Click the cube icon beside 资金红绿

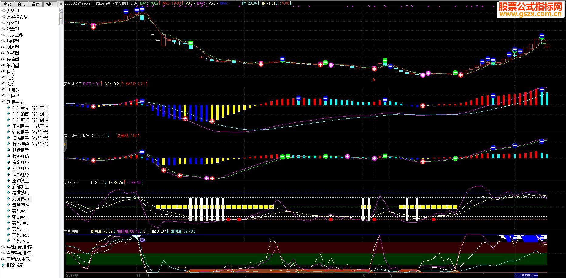click(8, 162)
